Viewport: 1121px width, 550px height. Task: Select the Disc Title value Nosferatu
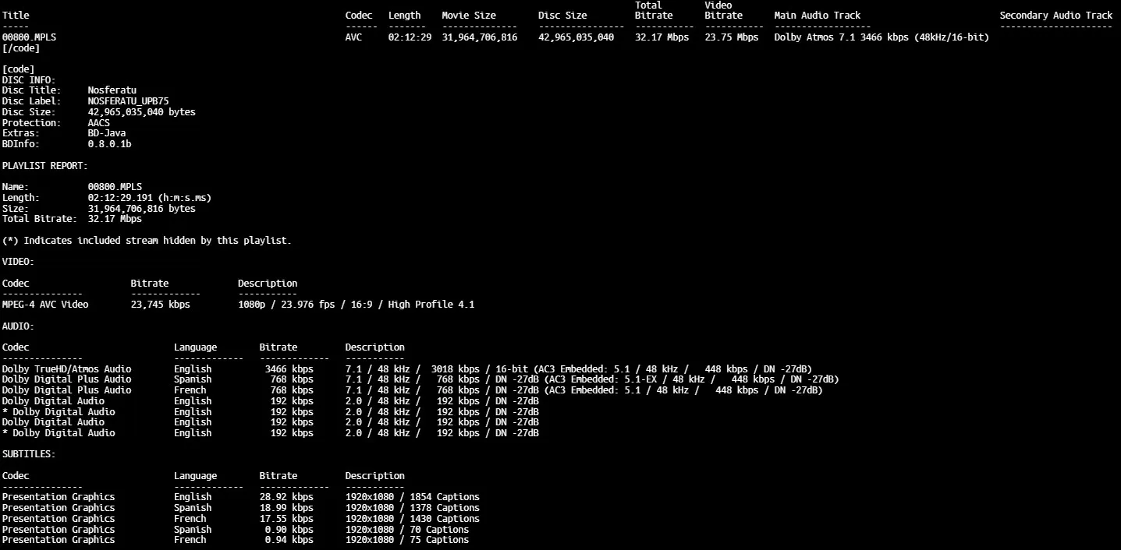point(112,90)
